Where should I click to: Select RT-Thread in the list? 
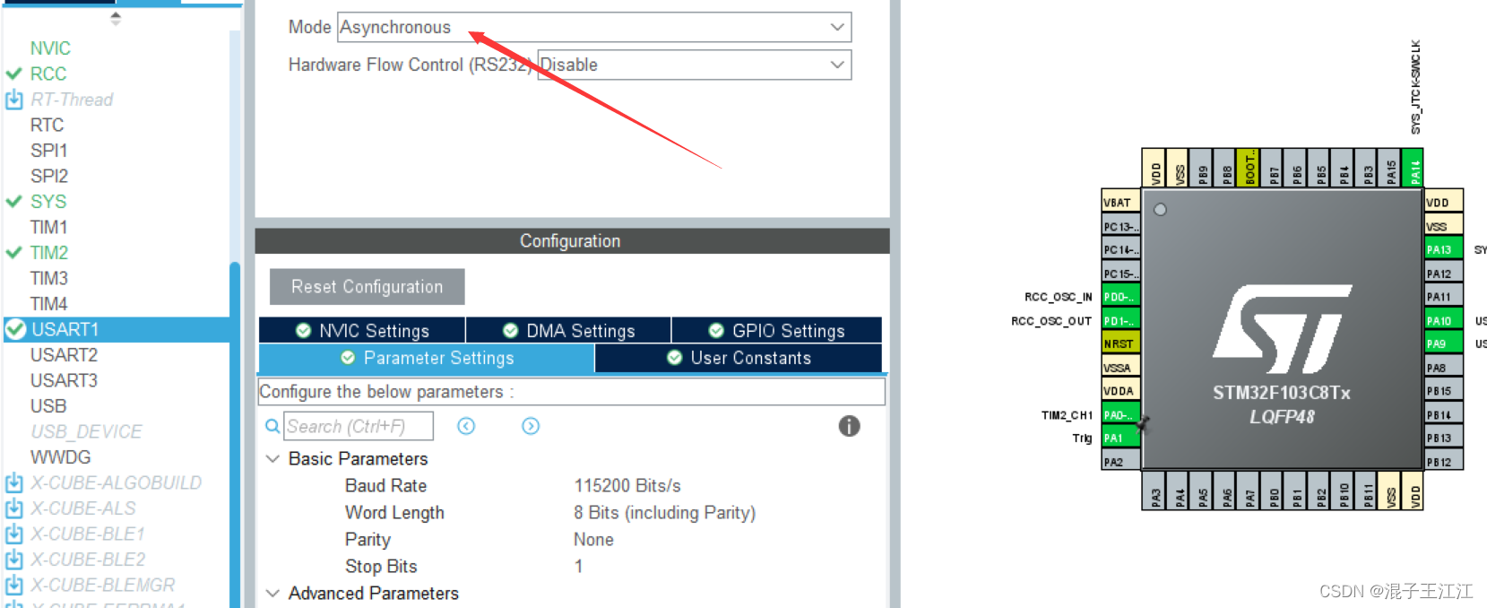click(x=72, y=100)
